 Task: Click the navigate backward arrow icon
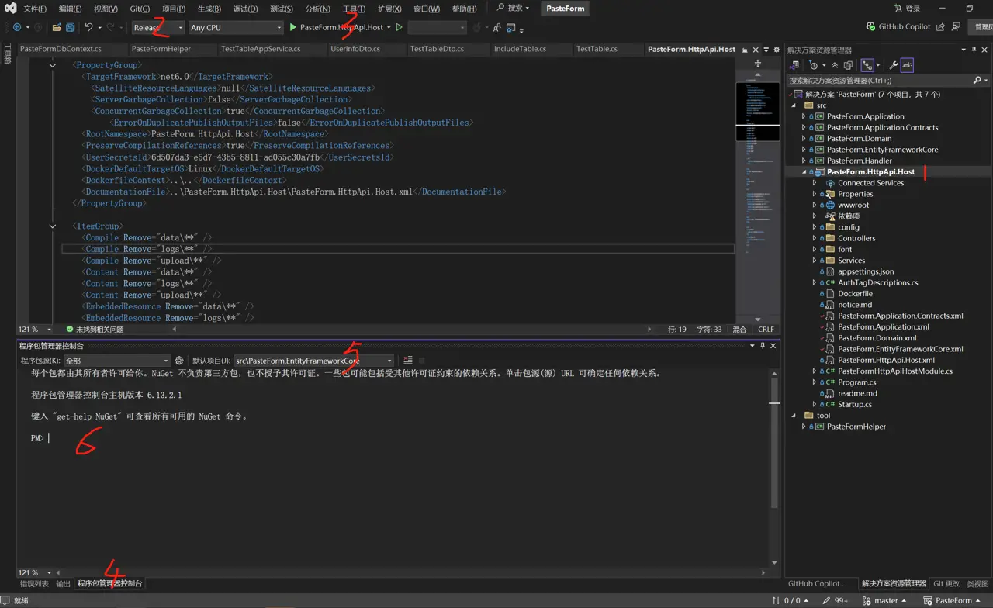(17, 27)
